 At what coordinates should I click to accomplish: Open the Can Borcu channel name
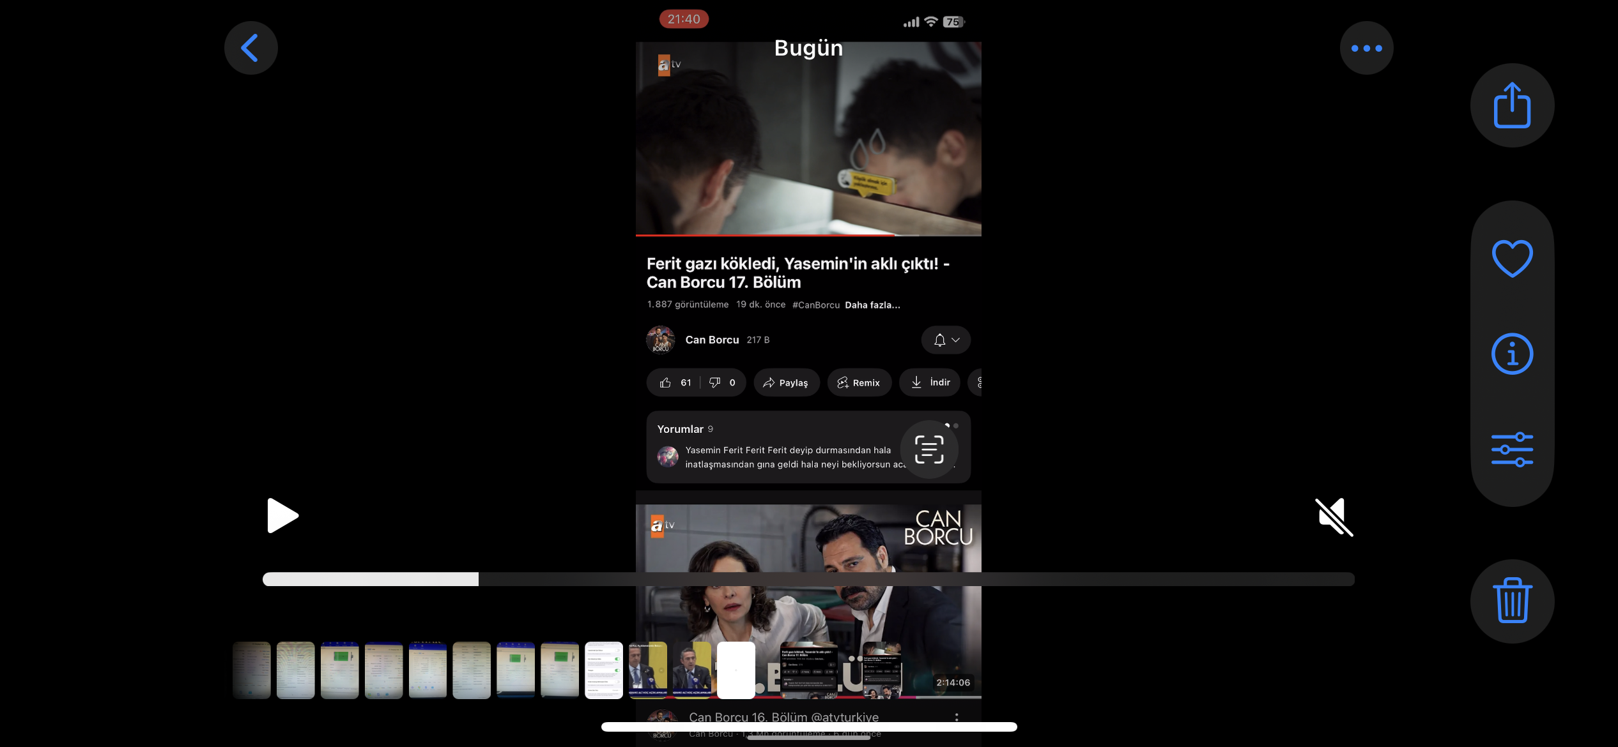coord(712,340)
